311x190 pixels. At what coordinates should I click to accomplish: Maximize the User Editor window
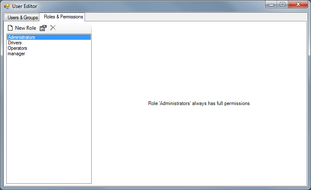pyautogui.click(x=283, y=5)
